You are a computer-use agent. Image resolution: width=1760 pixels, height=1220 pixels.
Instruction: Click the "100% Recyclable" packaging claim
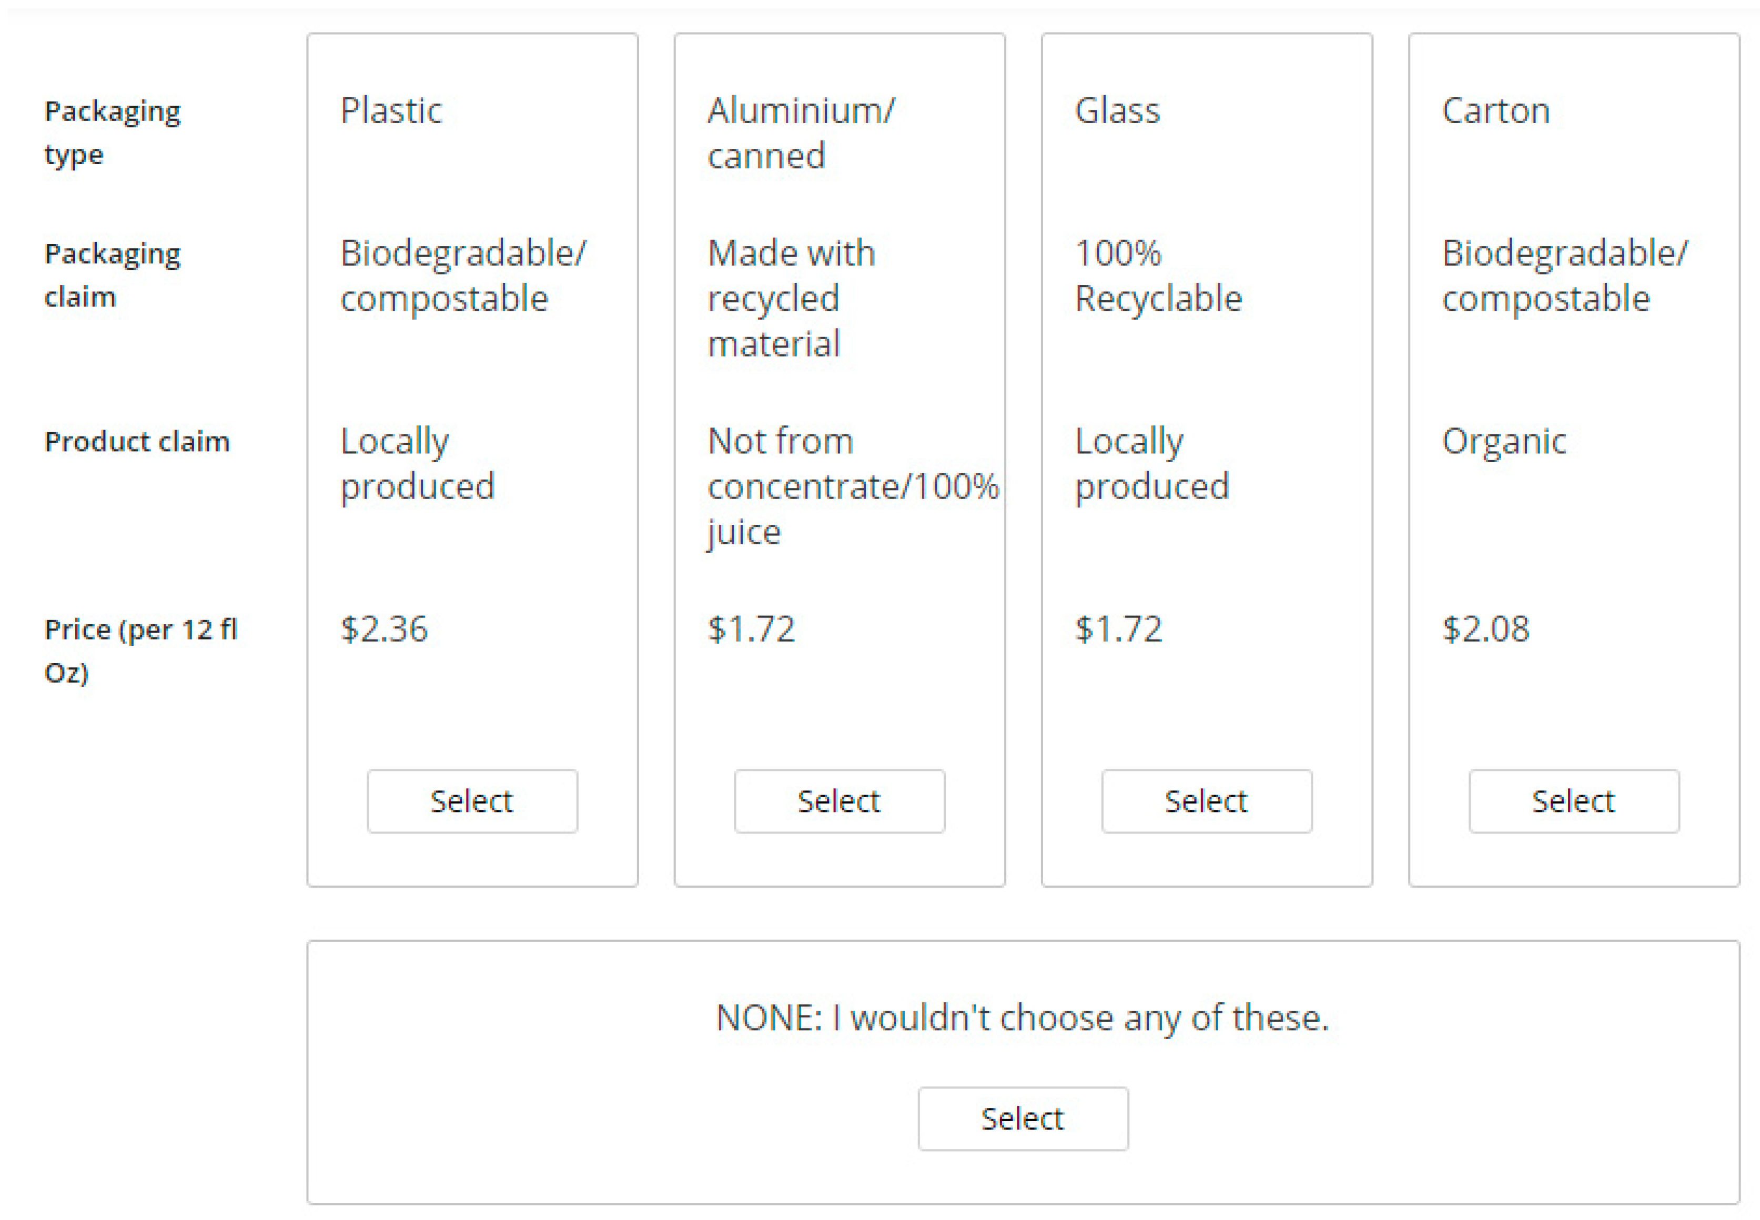1158,275
